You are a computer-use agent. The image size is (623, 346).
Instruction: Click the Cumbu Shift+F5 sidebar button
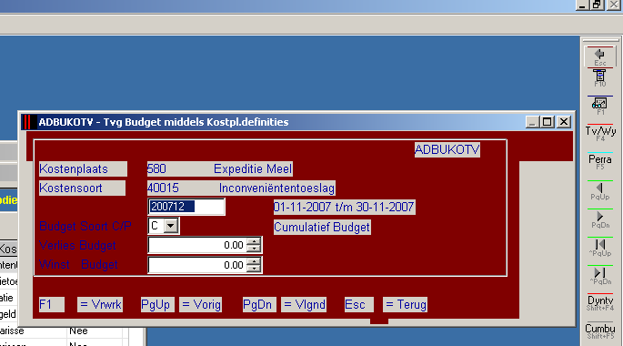(600, 331)
